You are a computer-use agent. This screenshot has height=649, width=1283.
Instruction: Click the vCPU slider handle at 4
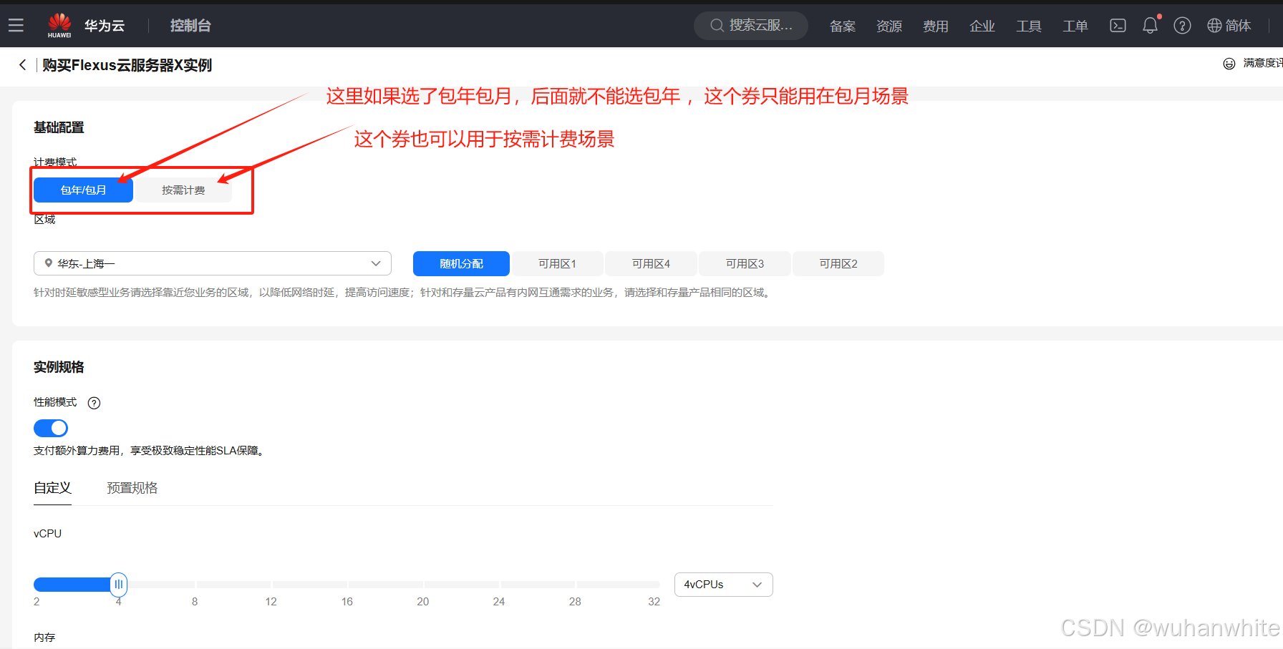tap(119, 585)
